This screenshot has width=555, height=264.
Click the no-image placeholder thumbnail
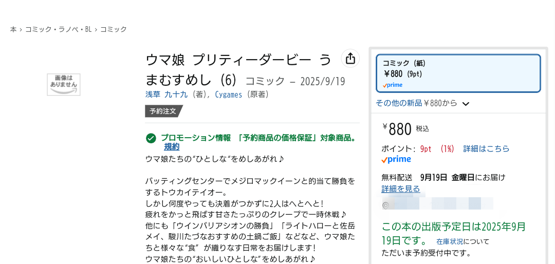64,85
